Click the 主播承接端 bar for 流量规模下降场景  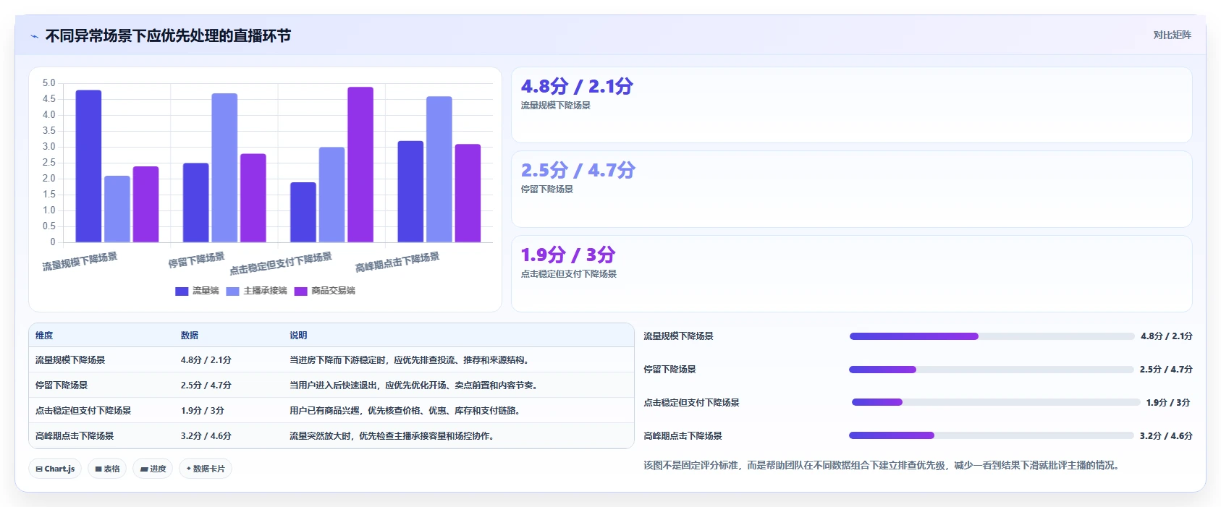click(x=117, y=209)
